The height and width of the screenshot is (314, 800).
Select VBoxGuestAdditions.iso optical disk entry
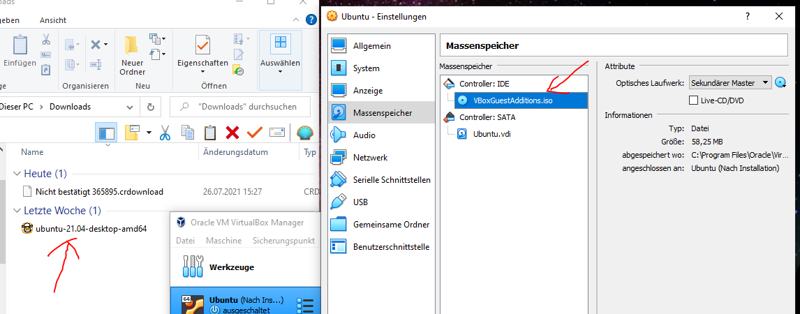point(520,100)
